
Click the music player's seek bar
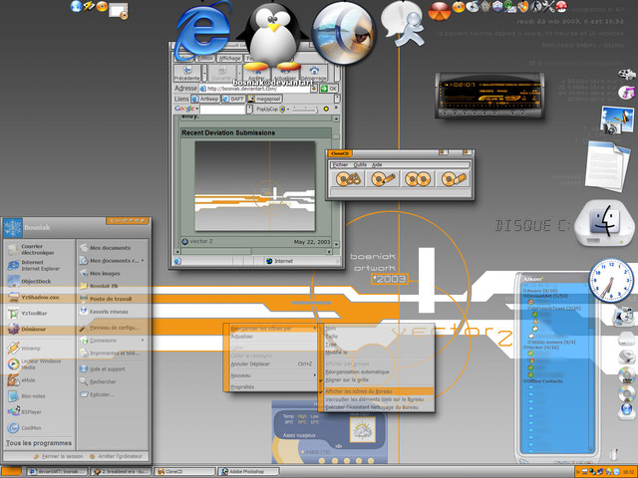[x=491, y=102]
